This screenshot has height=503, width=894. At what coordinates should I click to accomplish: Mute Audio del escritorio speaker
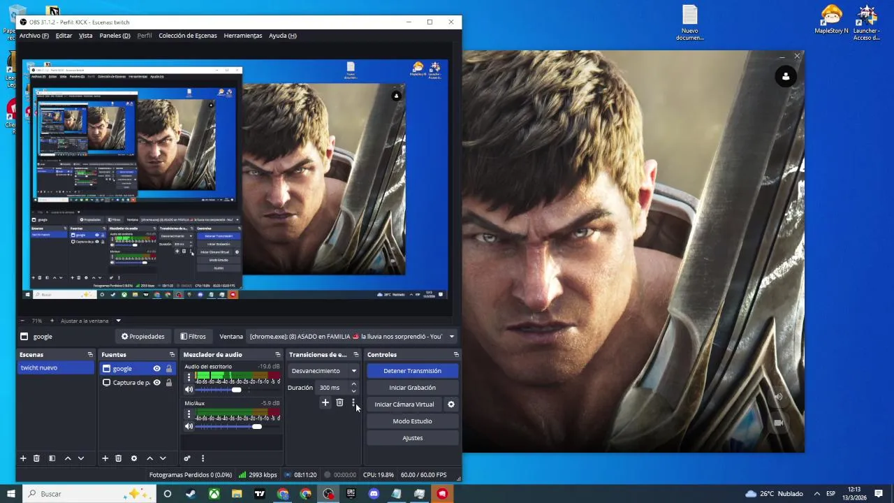(x=189, y=389)
